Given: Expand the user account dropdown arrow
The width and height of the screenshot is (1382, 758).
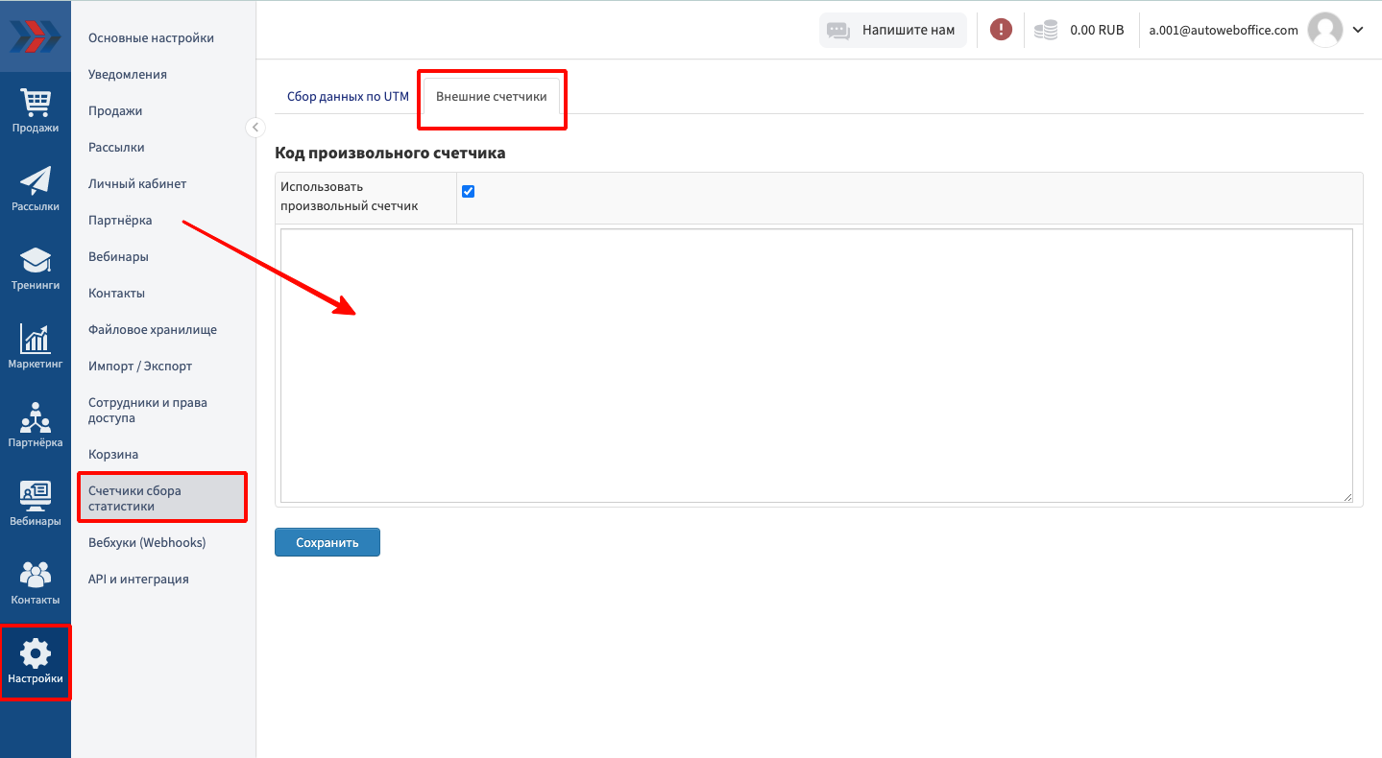Looking at the screenshot, I should [x=1358, y=30].
